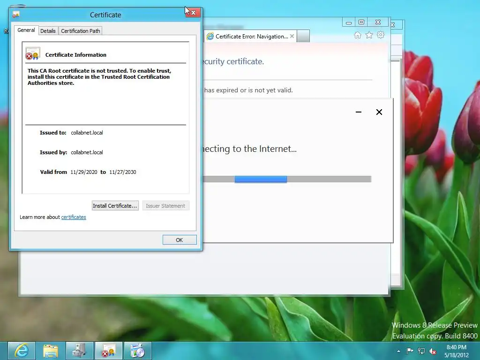Show hidden tray icons arrow

tap(398, 351)
